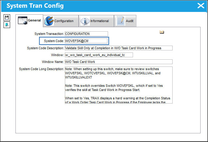Click the envelope mail icon
The height and width of the screenshot is (142, 208).
[x=162, y=32]
